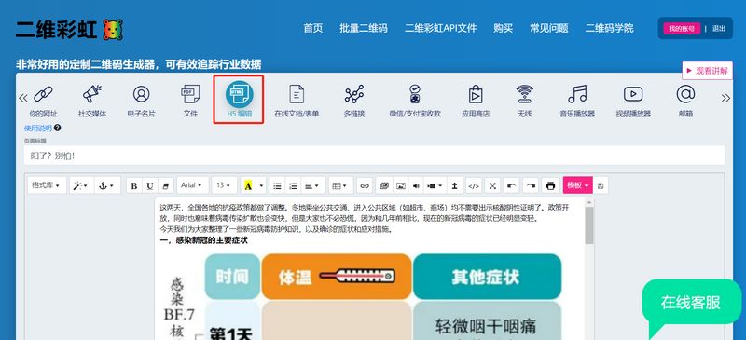Open the code view icon
Image resolution: width=746 pixels, height=340 pixels.
(x=474, y=185)
